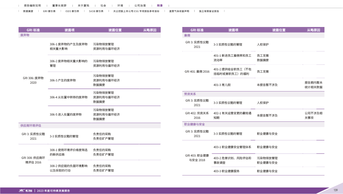Open the 数据摘要 sub-navigation link
Image resolution: width=343 pixels, height=194 pixels.
point(28,11)
